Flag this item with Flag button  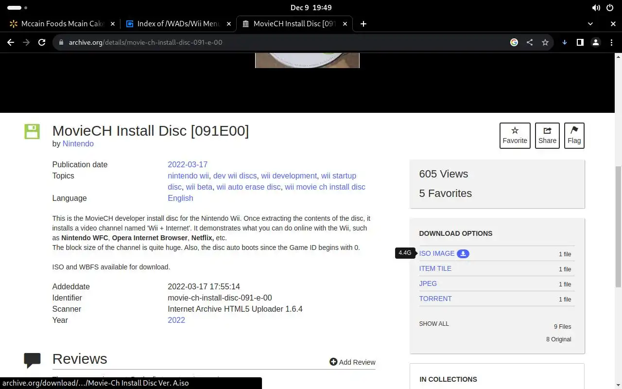pos(574,136)
